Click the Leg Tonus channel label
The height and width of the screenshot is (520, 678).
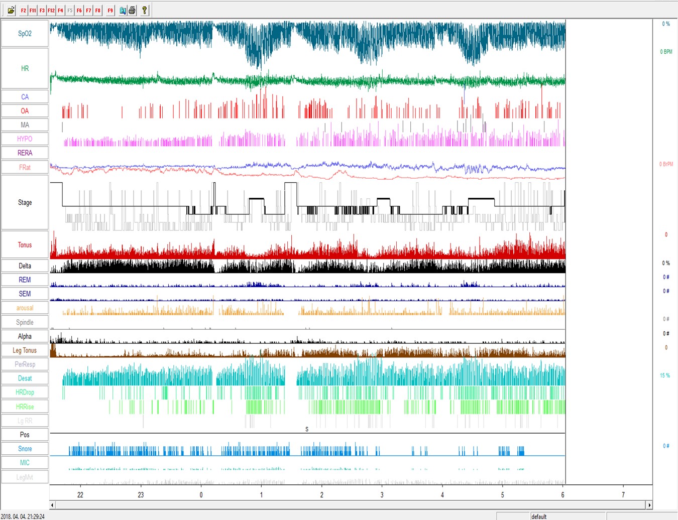[25, 350]
